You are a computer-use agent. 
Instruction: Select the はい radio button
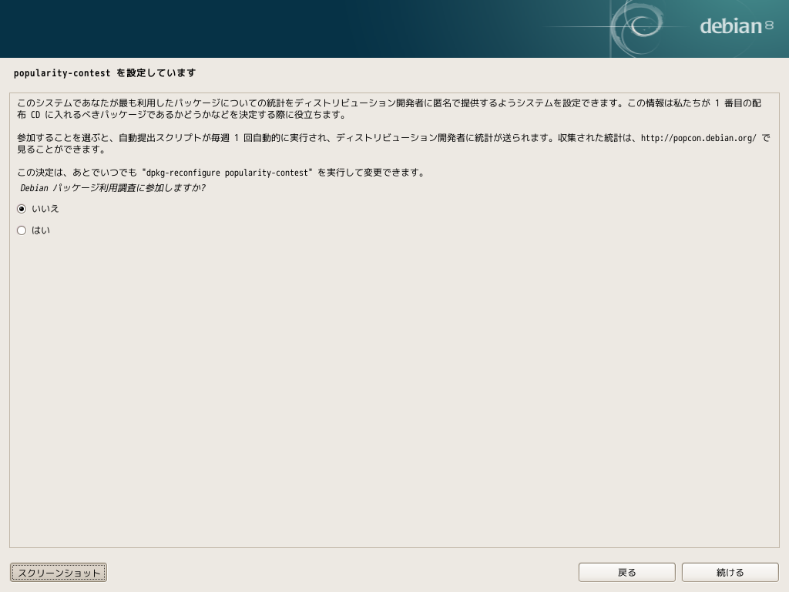point(22,230)
